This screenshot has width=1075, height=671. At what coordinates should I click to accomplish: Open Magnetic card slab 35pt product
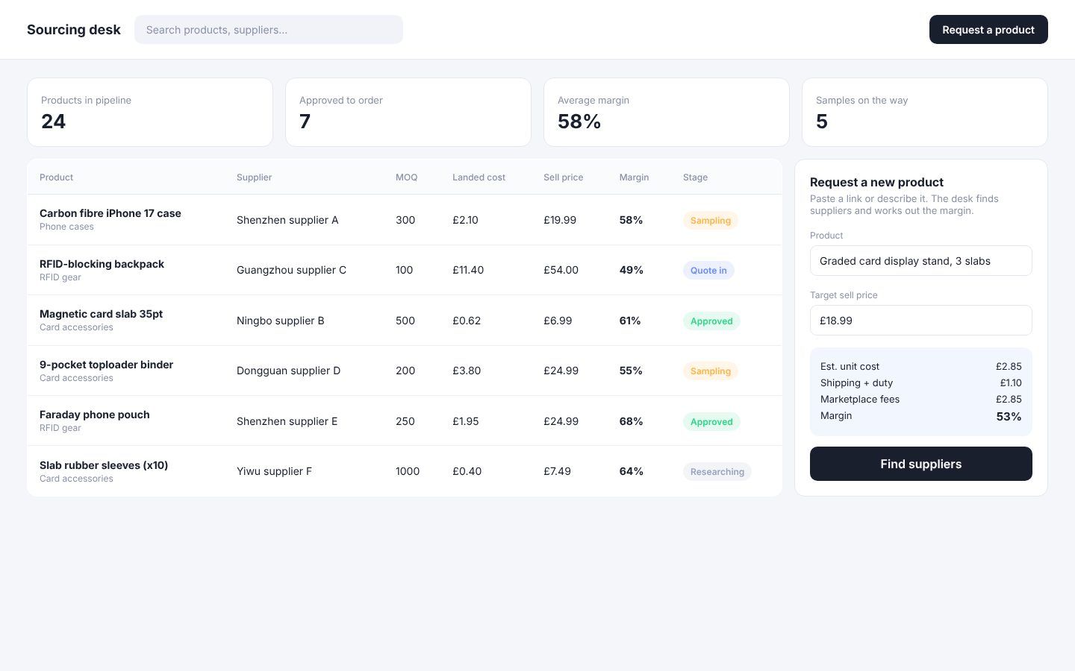point(101,314)
